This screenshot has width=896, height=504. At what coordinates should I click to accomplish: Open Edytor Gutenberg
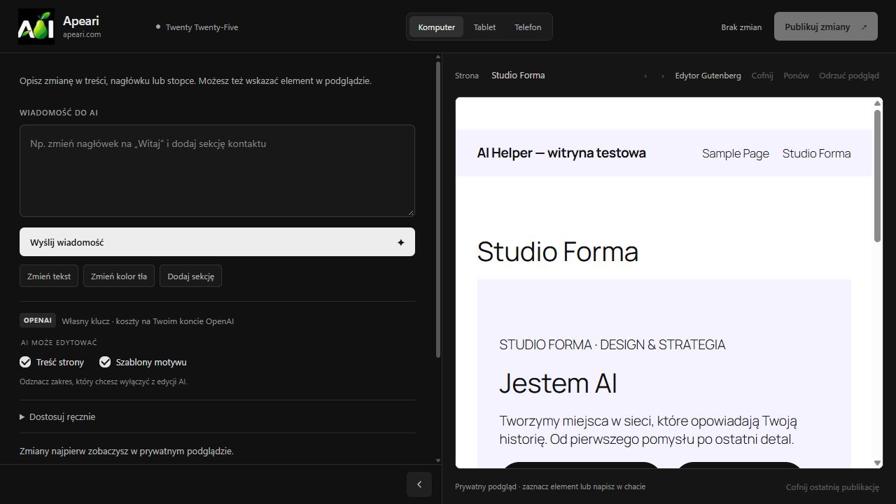(x=708, y=76)
